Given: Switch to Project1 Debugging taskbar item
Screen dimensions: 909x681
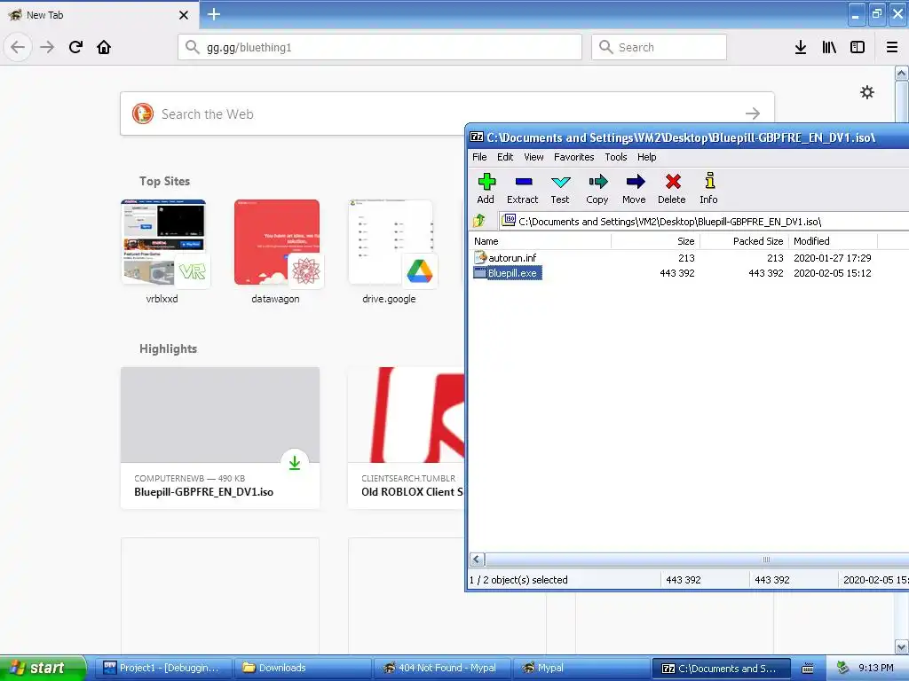Looking at the screenshot, I should click(163, 668).
